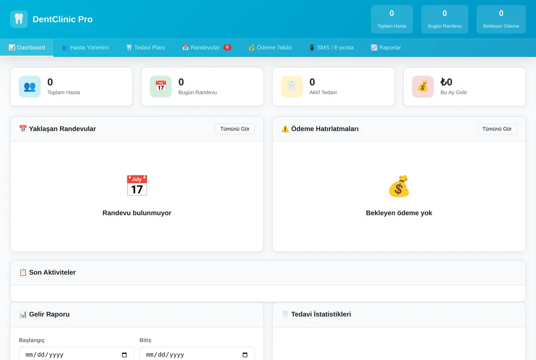
Task: Open the Ödeme Takibi tab
Action: [270, 47]
